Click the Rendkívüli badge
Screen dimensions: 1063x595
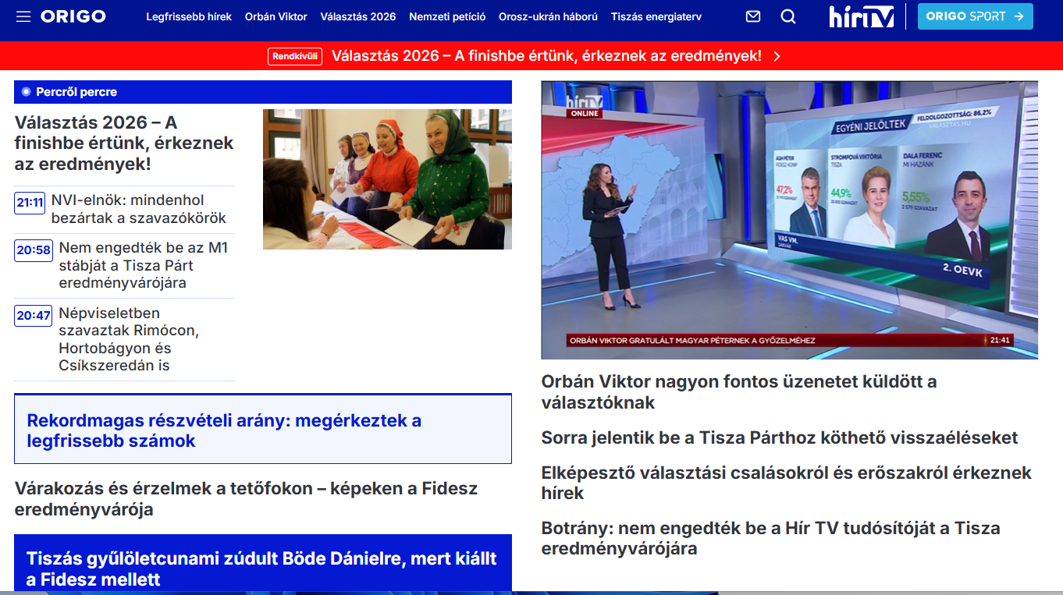[295, 56]
